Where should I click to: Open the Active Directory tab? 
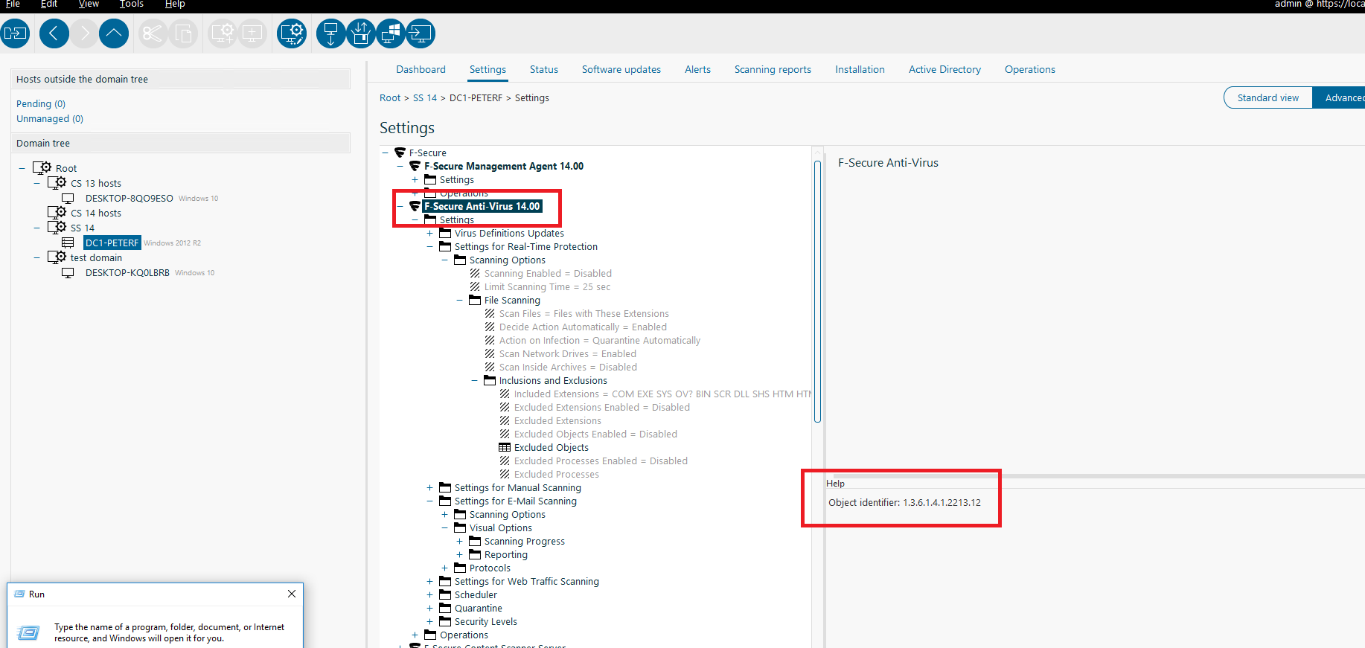(944, 69)
